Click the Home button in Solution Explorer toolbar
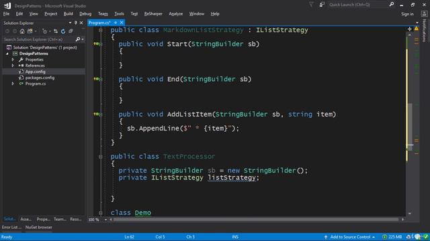The height and width of the screenshot is (241, 430). 22,31
